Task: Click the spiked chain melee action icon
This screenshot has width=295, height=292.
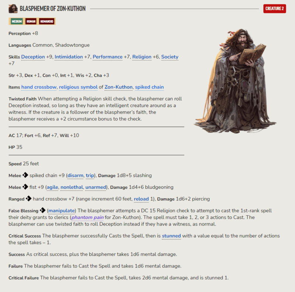Action: (25, 175)
